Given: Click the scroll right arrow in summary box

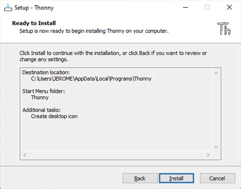Looking at the screenshot, I should point(208,155).
